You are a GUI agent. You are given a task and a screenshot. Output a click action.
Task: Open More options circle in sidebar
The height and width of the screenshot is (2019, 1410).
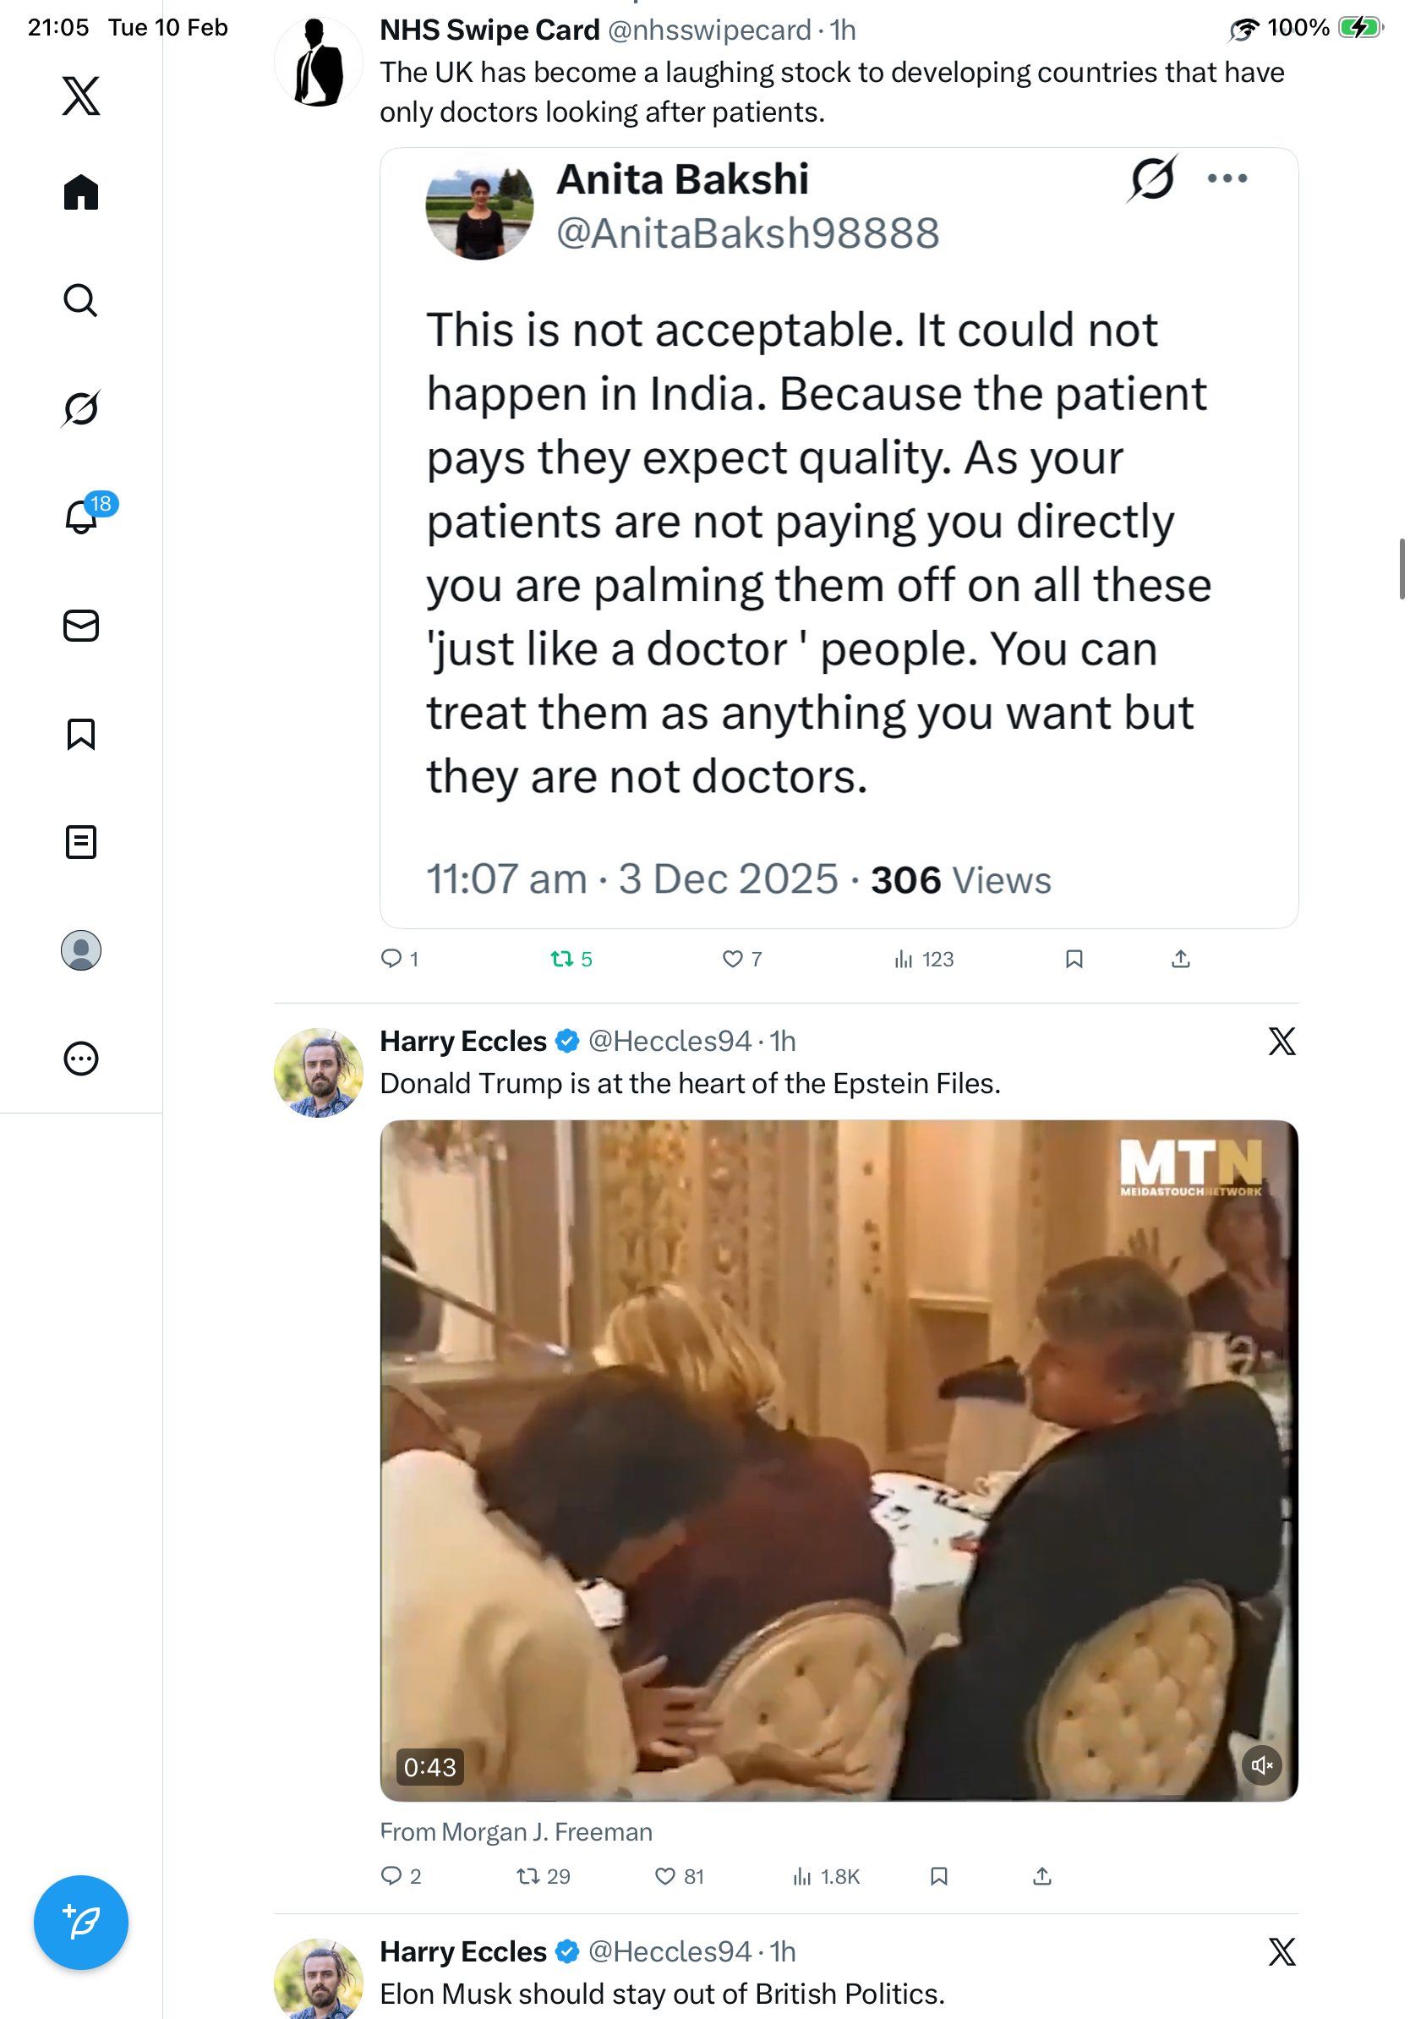click(81, 1059)
